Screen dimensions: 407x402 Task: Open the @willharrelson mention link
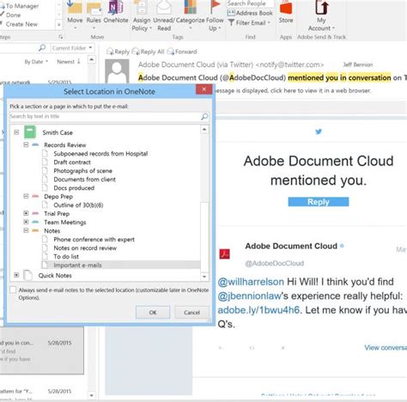pos(251,282)
